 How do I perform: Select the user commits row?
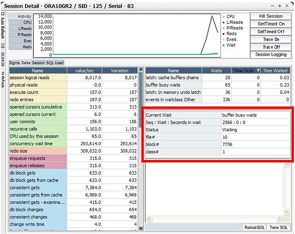coord(74,121)
